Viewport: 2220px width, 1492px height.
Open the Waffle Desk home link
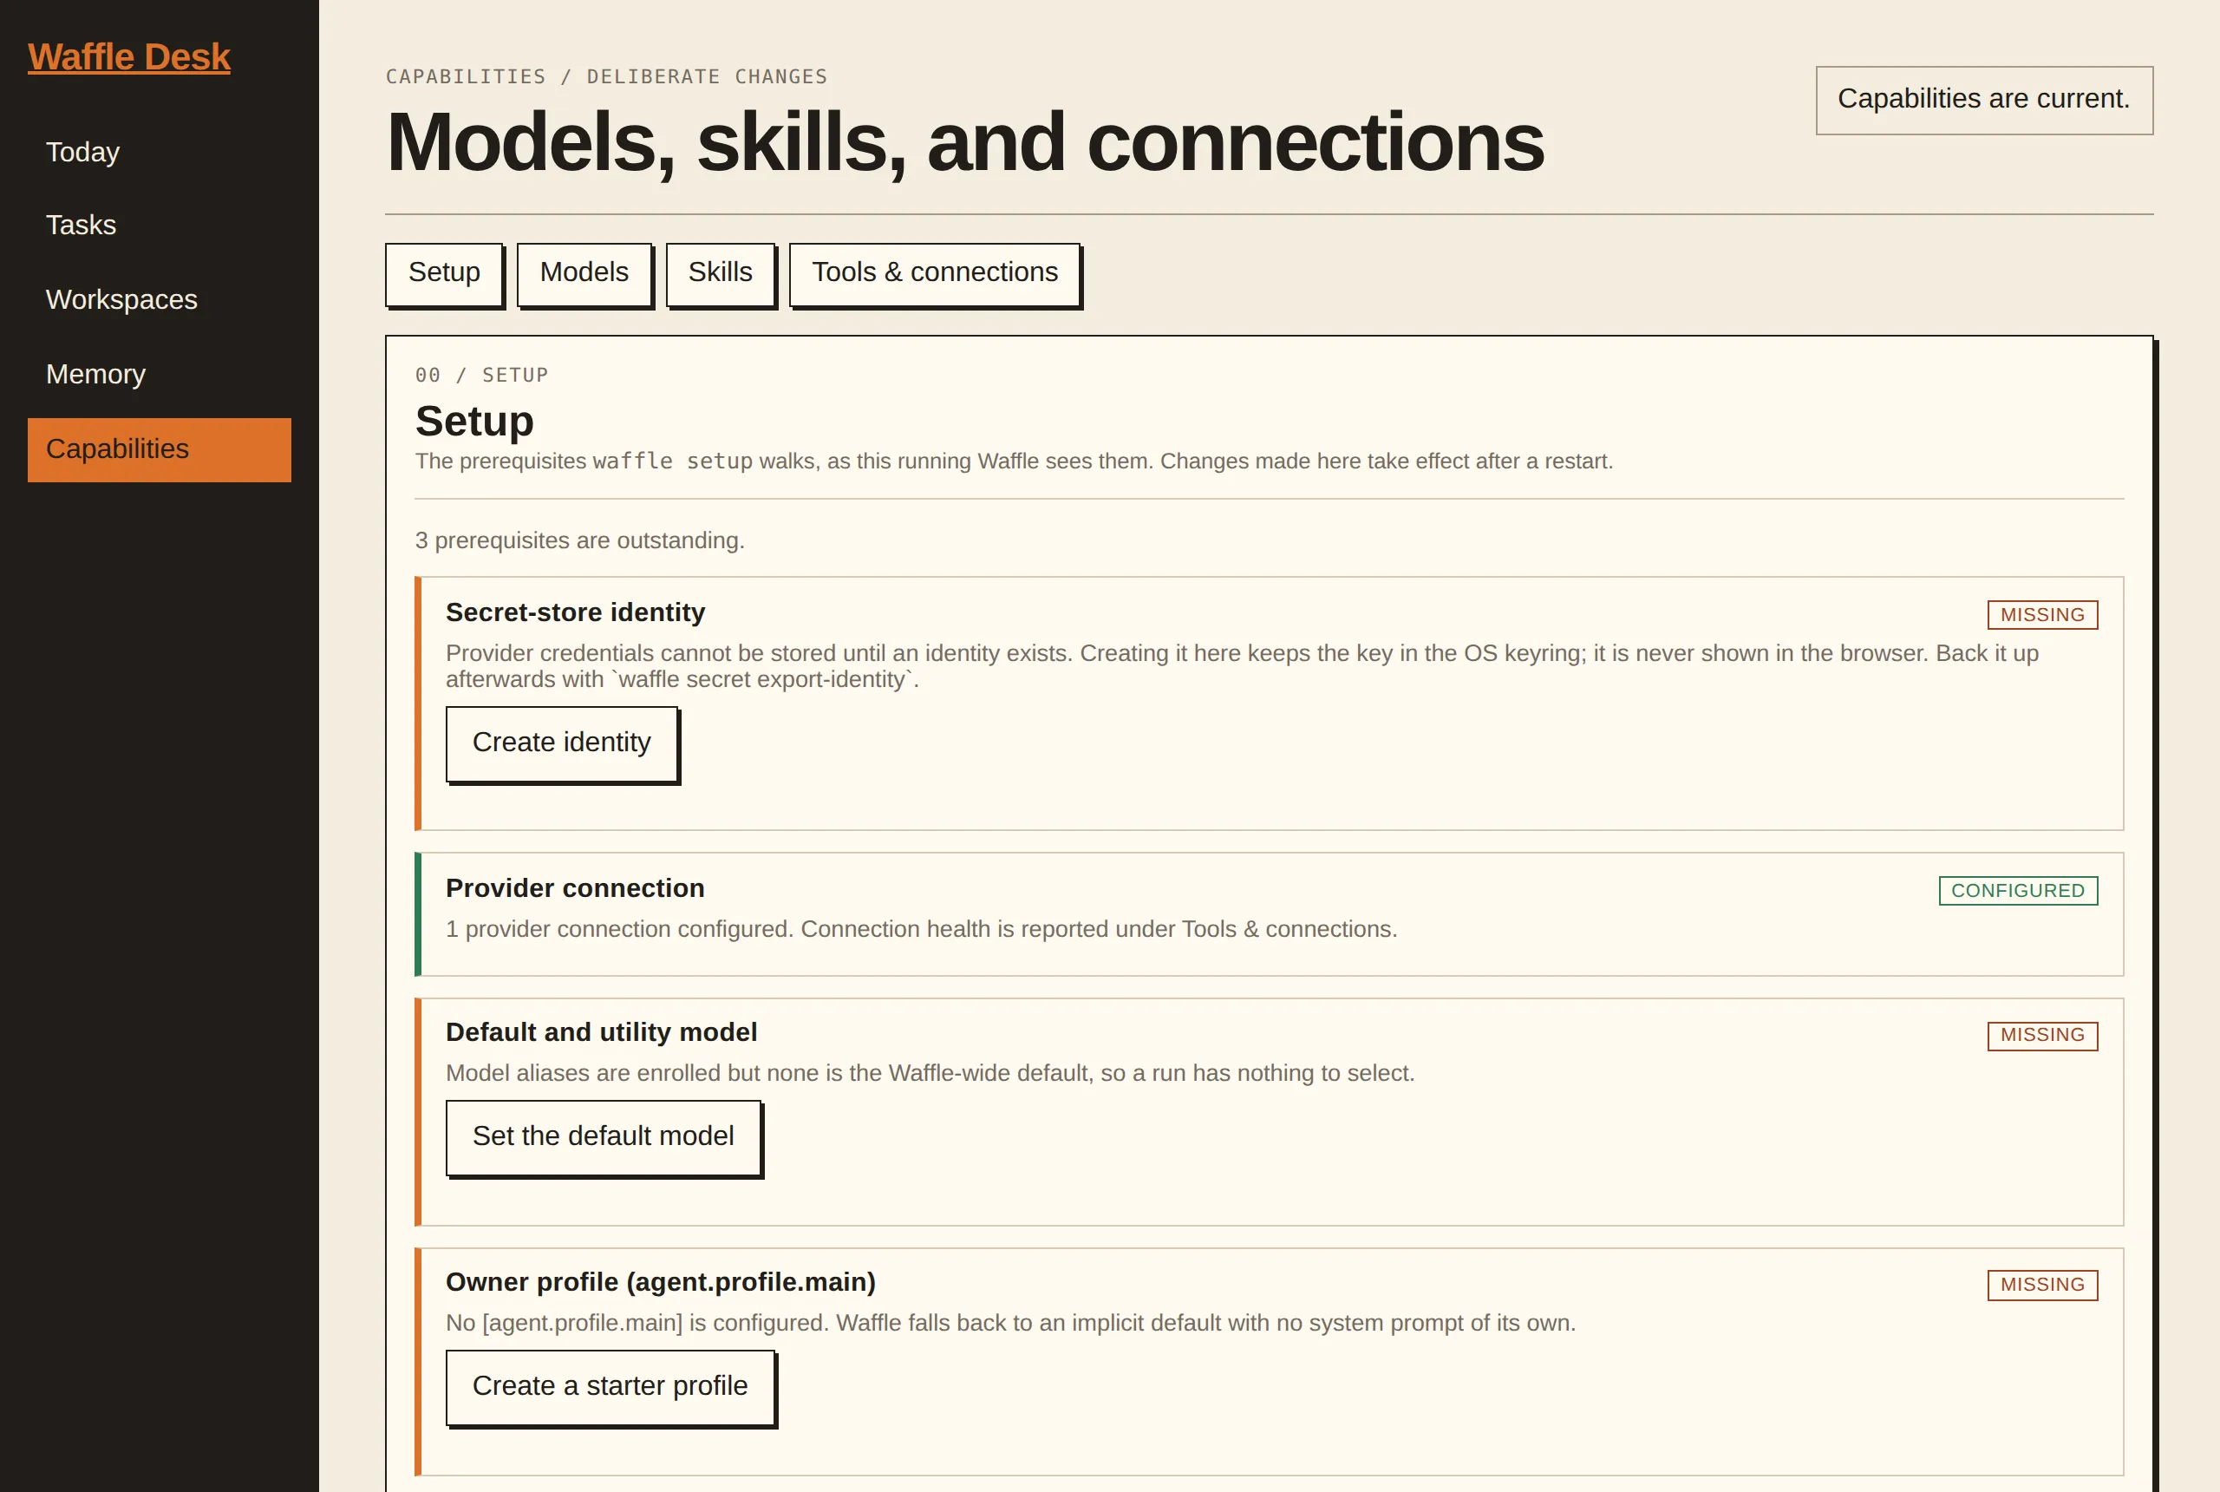click(128, 57)
